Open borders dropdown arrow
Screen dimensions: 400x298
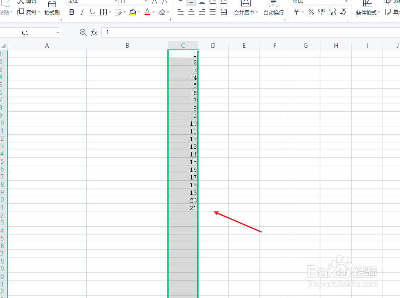(x=110, y=12)
